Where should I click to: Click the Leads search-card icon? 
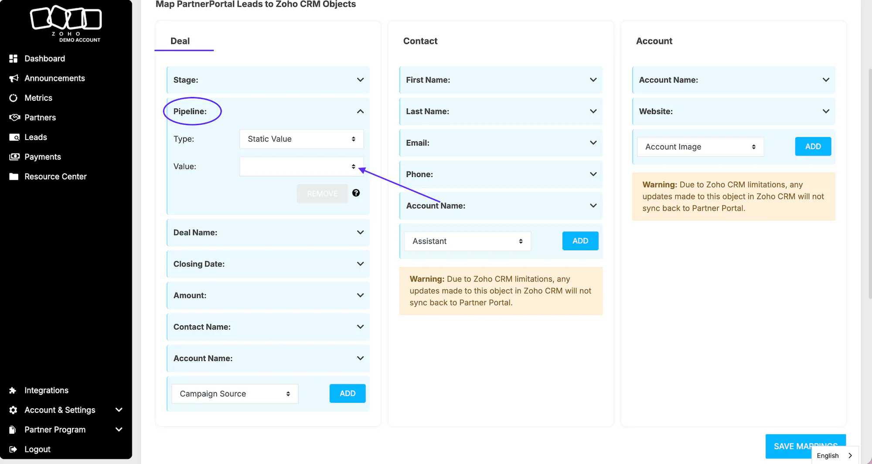click(x=14, y=137)
